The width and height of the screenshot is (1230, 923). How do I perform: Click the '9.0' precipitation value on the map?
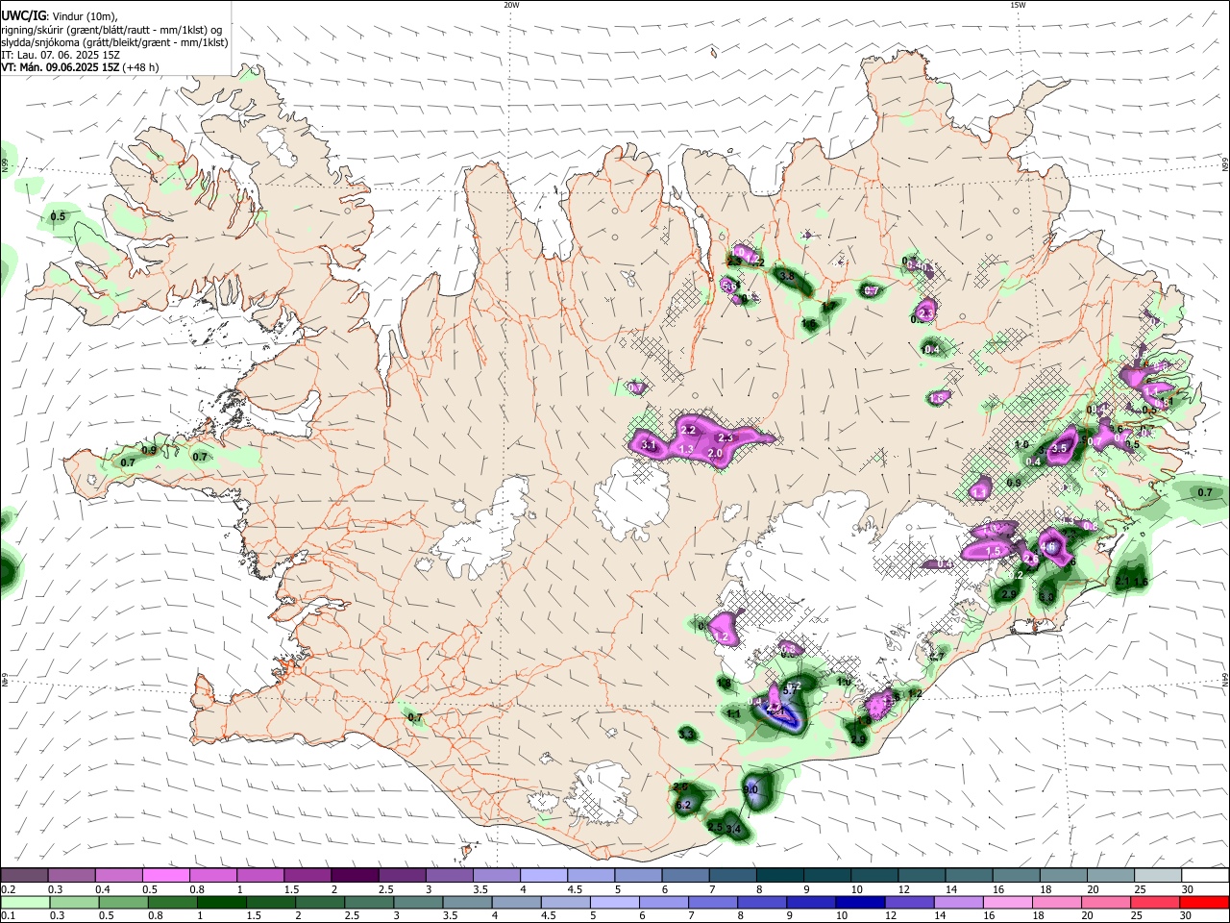(751, 789)
